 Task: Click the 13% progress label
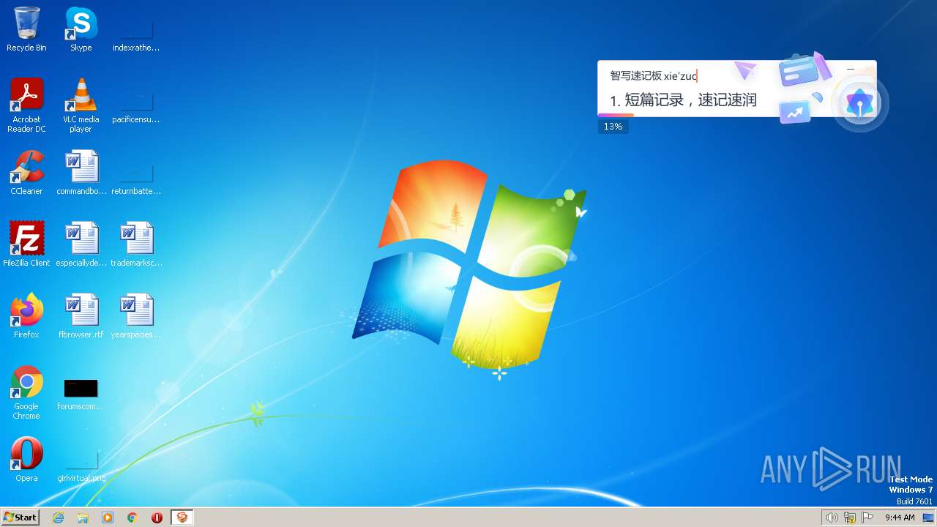pos(613,127)
